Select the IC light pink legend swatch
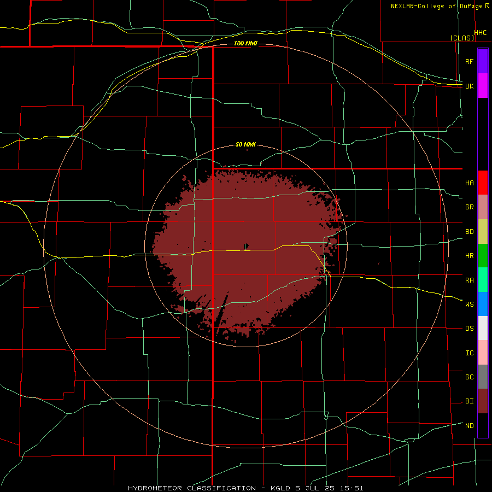 tap(483, 353)
